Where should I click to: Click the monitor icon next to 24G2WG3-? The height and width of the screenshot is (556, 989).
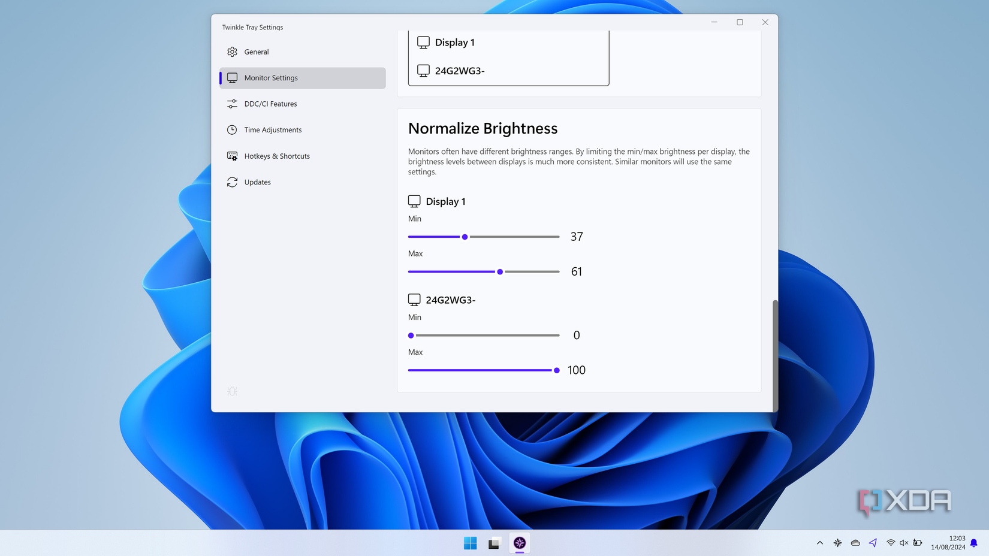click(414, 300)
